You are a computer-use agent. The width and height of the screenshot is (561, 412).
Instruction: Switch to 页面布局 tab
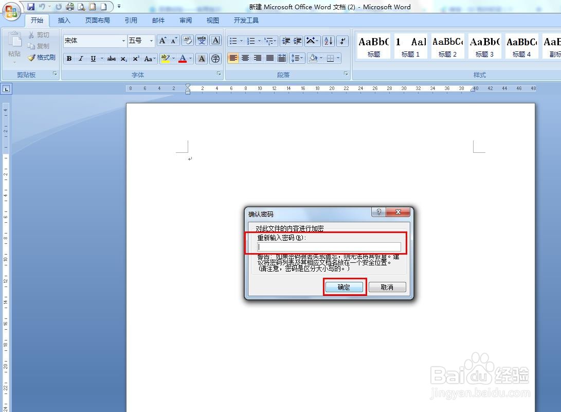(x=97, y=21)
